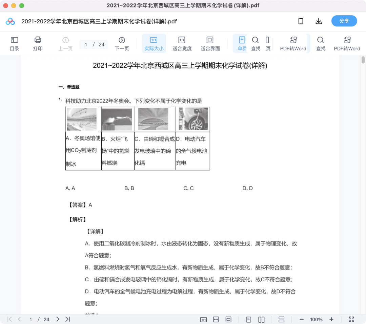The width and height of the screenshot is (366, 324).
Task: Jump to last page via bottom bar
Action: [x=68, y=319]
